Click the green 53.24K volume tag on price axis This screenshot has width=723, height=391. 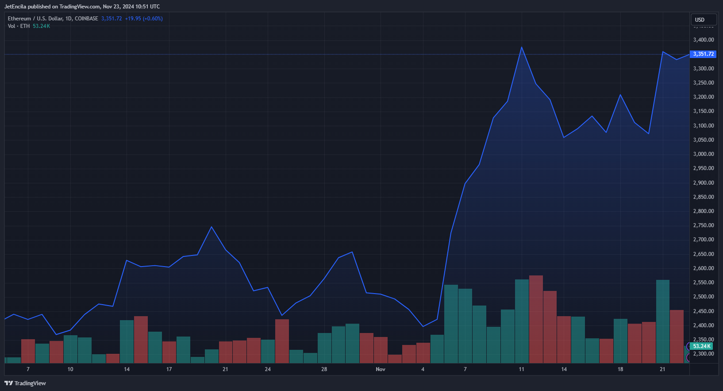click(701, 346)
